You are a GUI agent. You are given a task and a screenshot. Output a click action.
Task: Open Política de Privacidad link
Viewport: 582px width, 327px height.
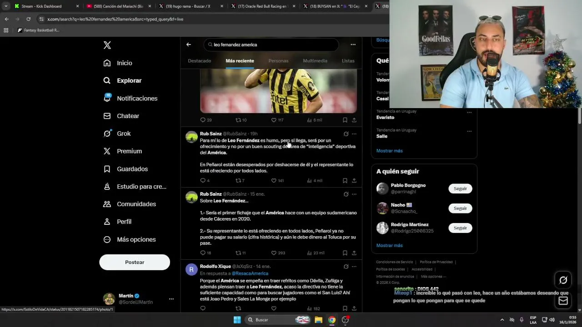click(436, 262)
